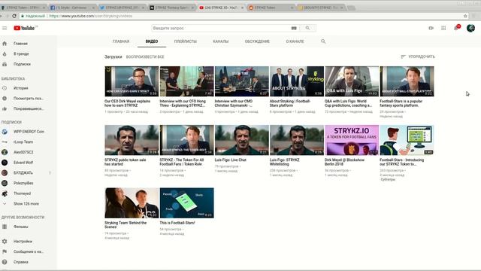This screenshot has height=271, width=481.
Task: Click the search magnifier button
Action: [307, 28]
